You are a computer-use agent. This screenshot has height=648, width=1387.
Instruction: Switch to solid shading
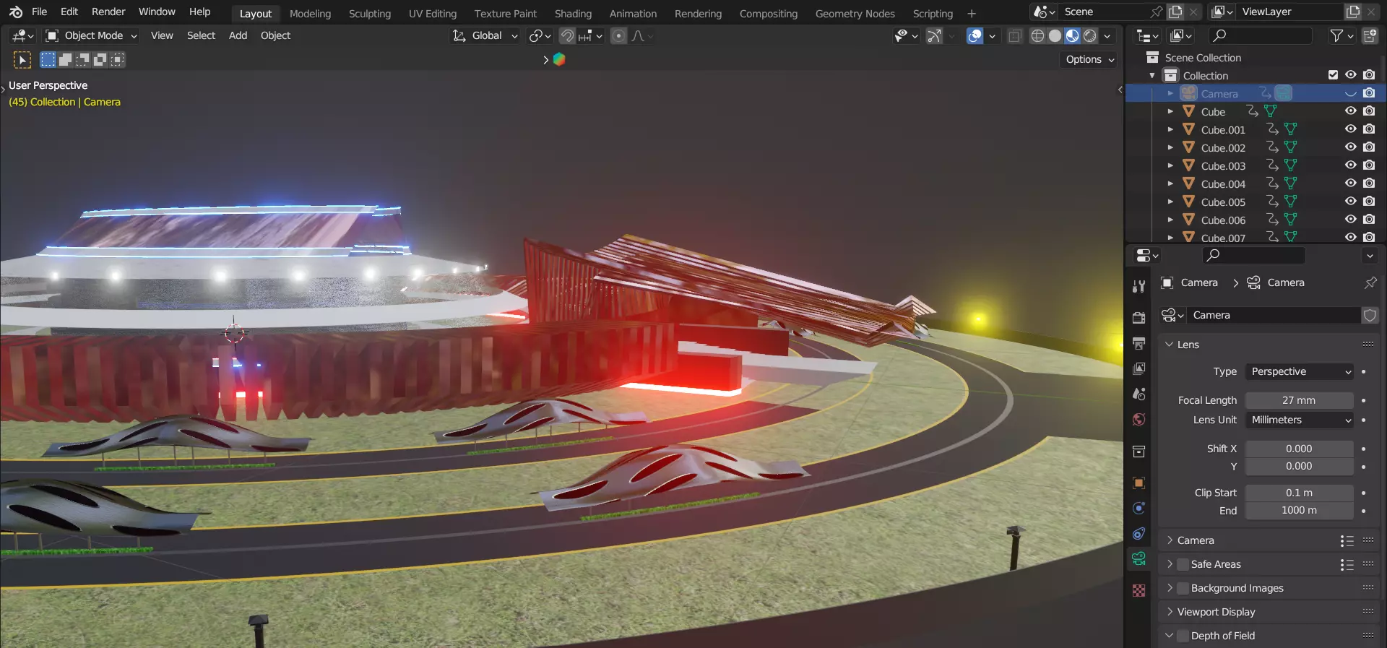(1055, 35)
